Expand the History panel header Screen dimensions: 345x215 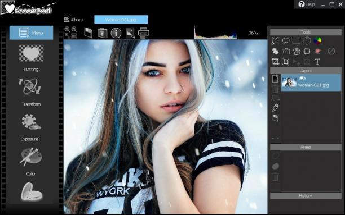coord(306,196)
